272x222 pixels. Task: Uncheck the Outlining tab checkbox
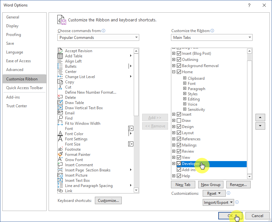click(179, 60)
